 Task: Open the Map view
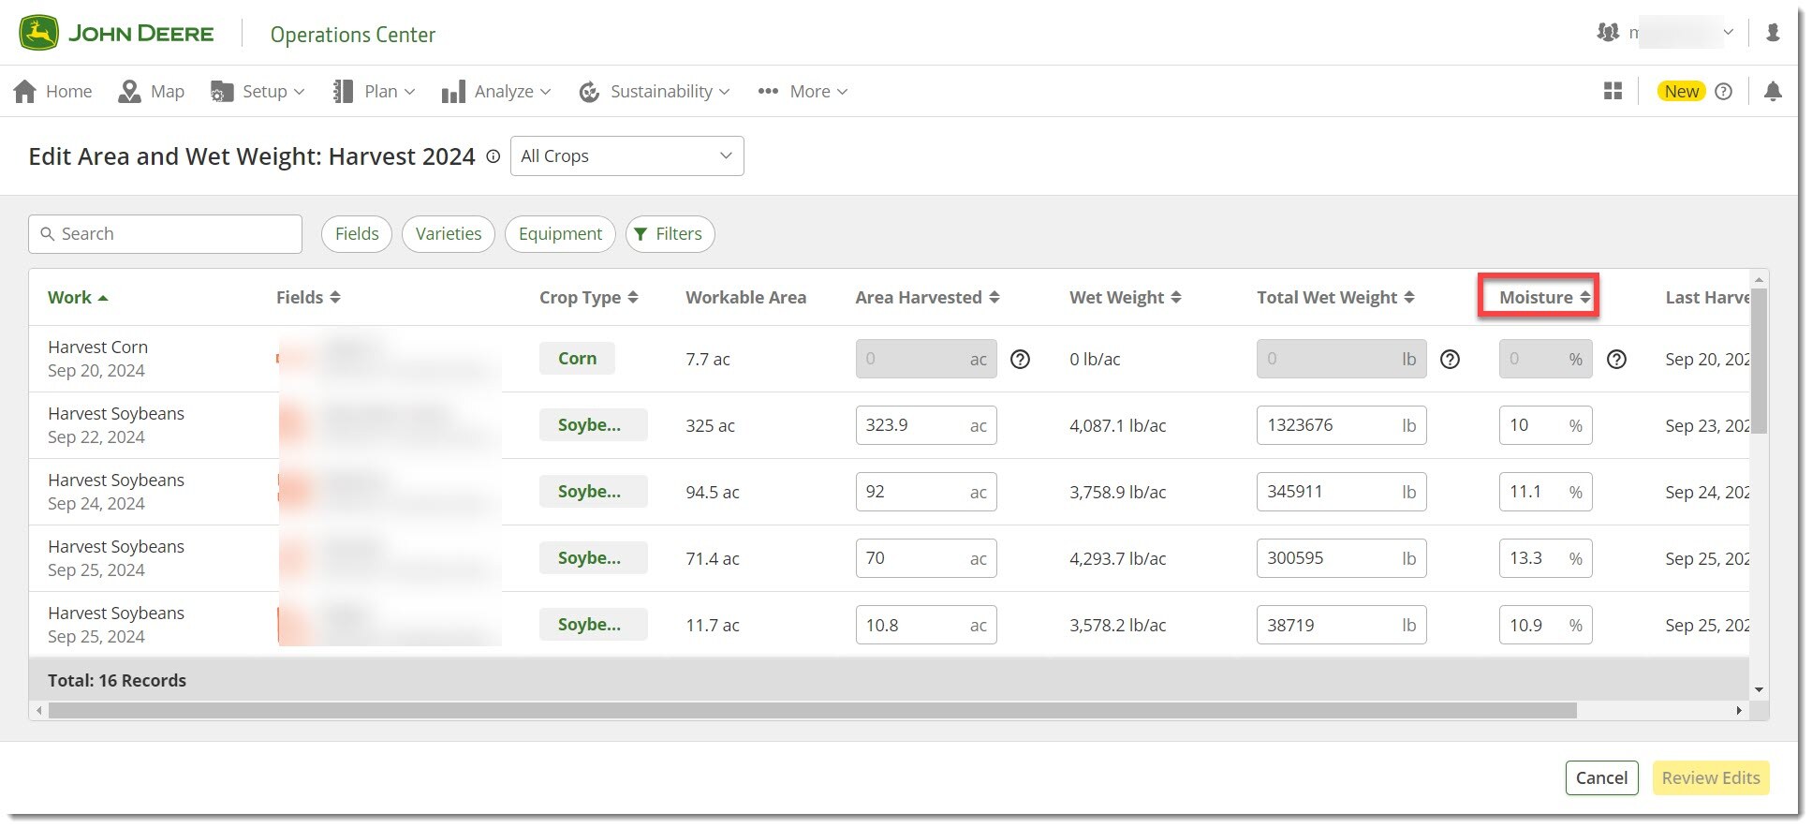(152, 92)
